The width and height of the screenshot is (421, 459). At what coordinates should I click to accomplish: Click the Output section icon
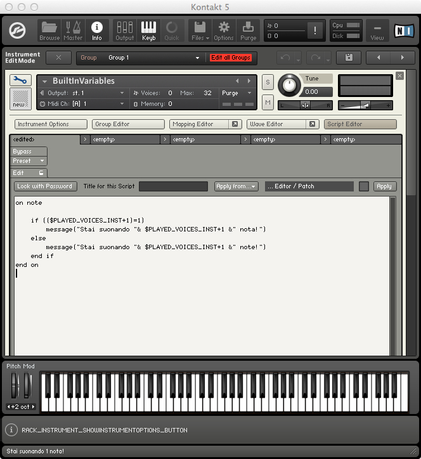click(124, 30)
